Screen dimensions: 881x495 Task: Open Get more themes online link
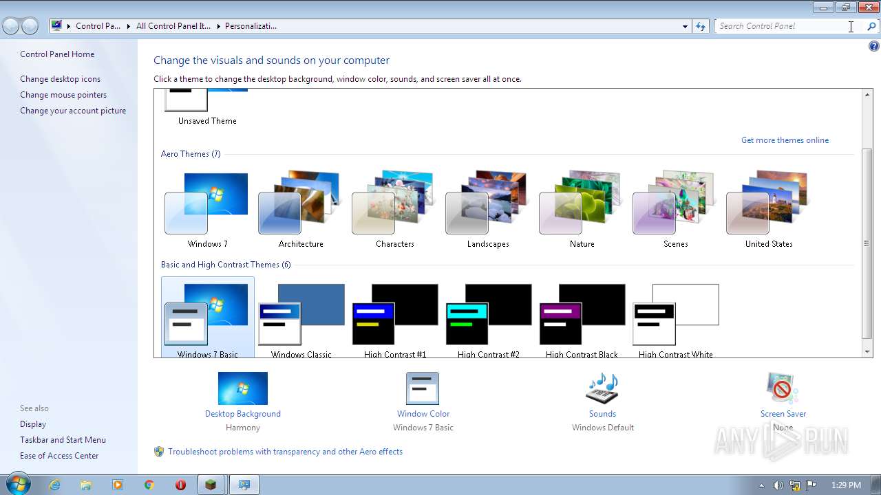click(785, 140)
